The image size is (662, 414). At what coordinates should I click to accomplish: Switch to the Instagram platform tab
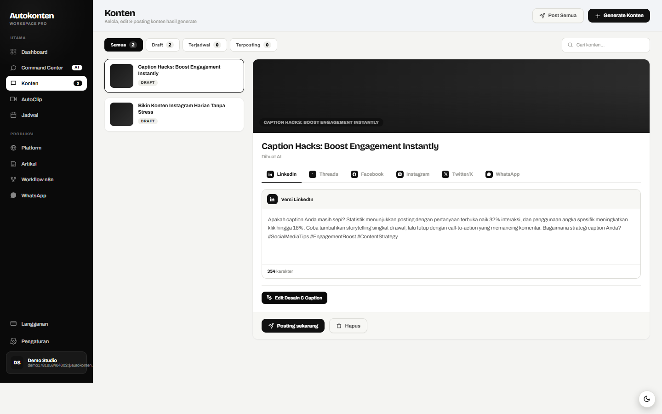[413, 174]
